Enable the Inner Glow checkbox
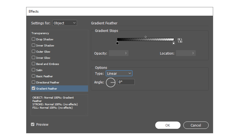This screenshot has width=239, height=140. tap(33, 58)
